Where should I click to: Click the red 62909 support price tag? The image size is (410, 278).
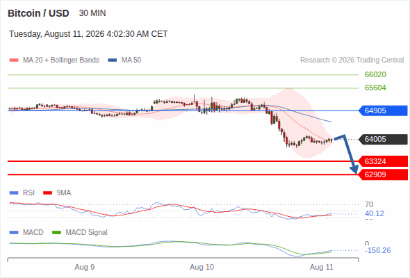(x=383, y=174)
